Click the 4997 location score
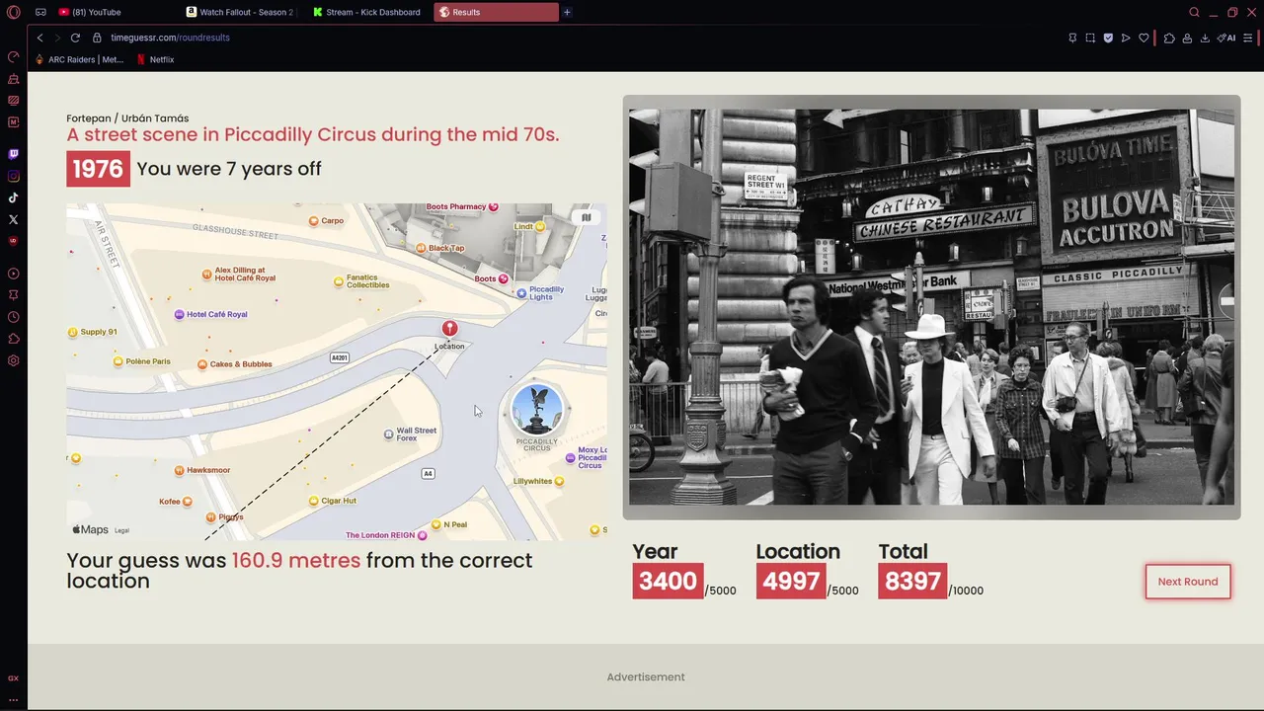The height and width of the screenshot is (711, 1264). (791, 581)
